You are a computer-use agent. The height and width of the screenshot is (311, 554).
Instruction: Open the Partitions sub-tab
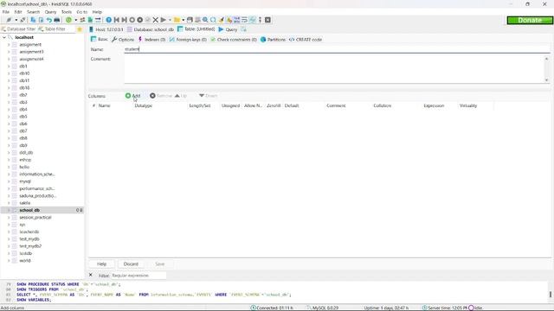(x=273, y=40)
